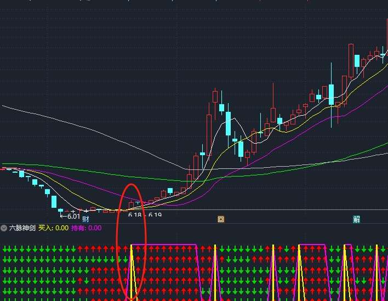Click the 六脉神剑 indicator name

coord(22,228)
